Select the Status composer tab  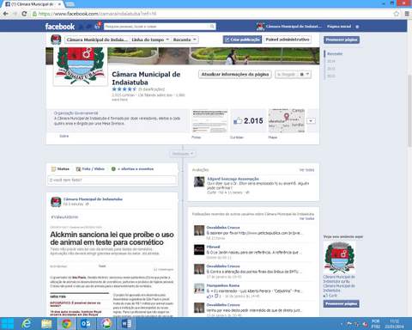point(60,169)
